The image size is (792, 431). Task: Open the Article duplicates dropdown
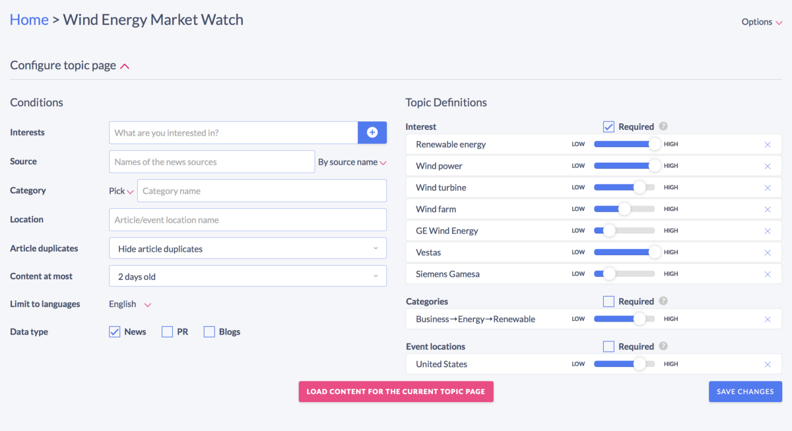click(x=247, y=248)
